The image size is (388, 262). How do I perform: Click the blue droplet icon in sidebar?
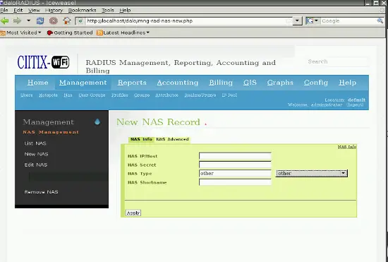click(97, 121)
